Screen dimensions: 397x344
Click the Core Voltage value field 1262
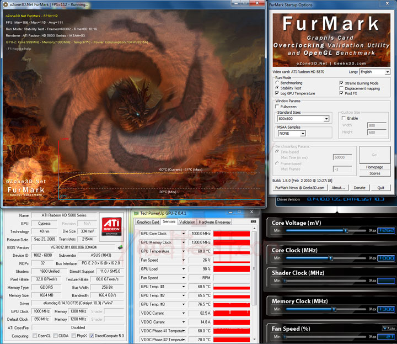[x=386, y=230]
